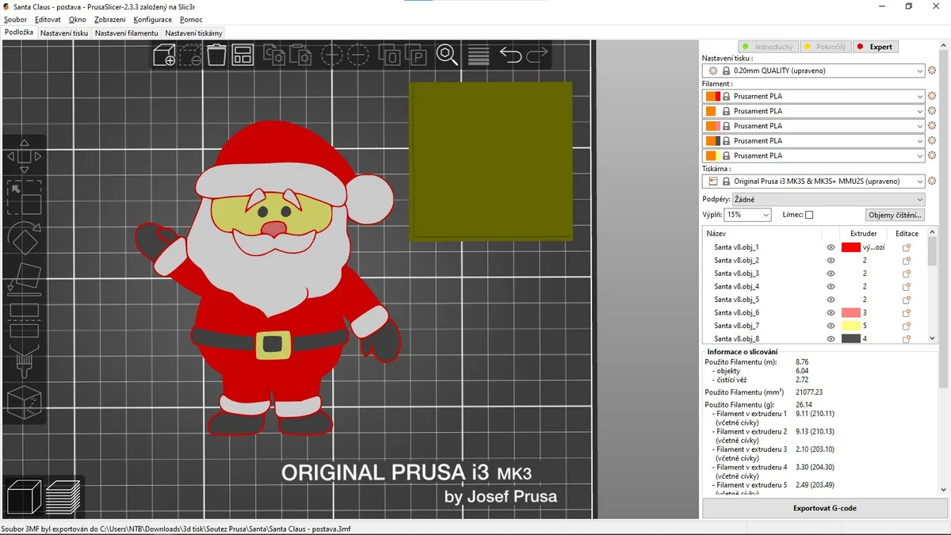The width and height of the screenshot is (951, 535).
Task: Toggle the Límec brim checkbox
Action: [809, 215]
